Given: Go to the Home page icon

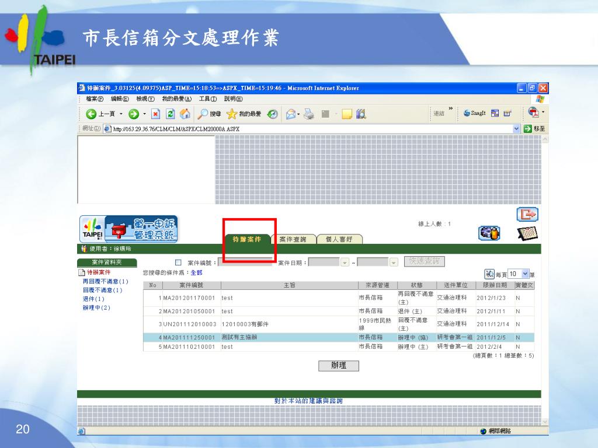Looking at the screenshot, I should coord(185,114).
